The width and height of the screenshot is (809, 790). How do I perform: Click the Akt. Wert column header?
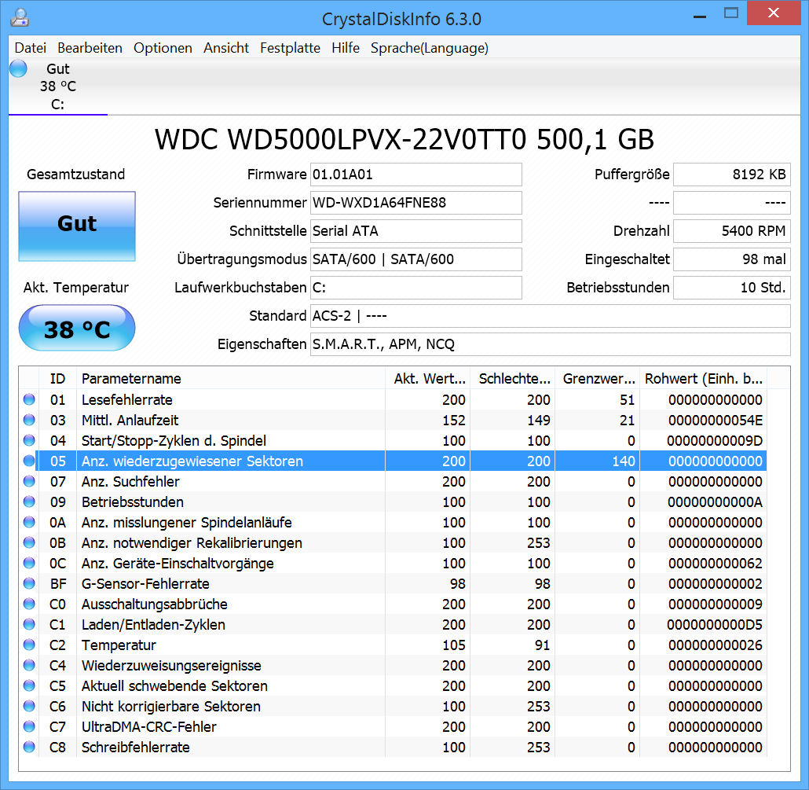click(428, 378)
